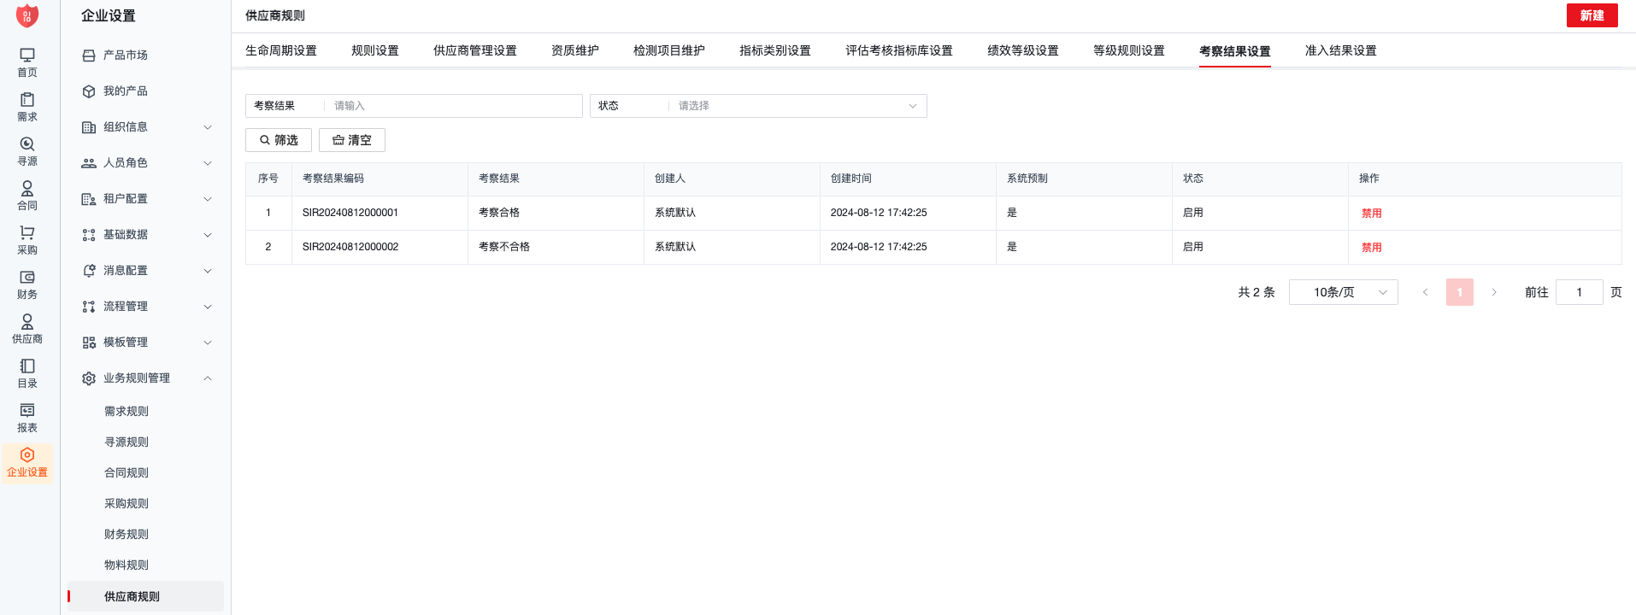1636x615 pixels.
Task: Switch to 准入结果设置 tab
Action: [1341, 50]
